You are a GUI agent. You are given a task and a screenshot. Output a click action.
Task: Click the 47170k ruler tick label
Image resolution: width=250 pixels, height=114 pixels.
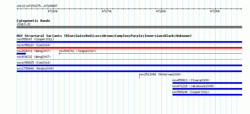click(x=107, y=11)
